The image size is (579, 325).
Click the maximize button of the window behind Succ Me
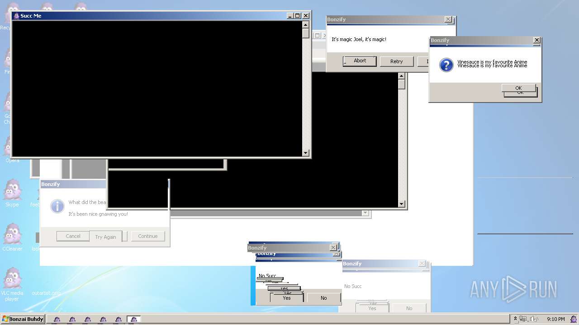point(317,36)
